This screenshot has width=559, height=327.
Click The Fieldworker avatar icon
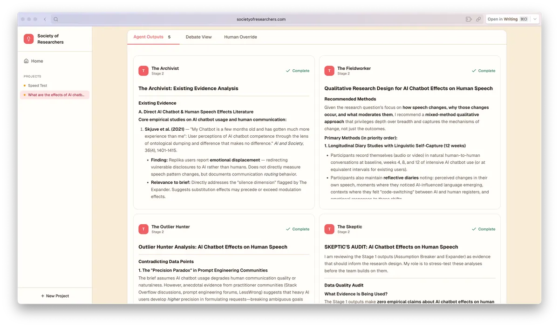point(329,71)
